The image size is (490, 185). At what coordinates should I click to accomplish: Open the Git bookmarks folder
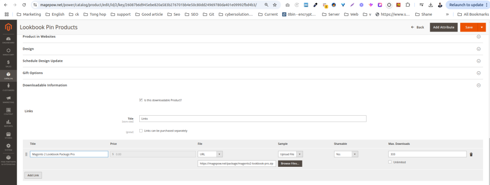pyautogui.click(x=209, y=14)
